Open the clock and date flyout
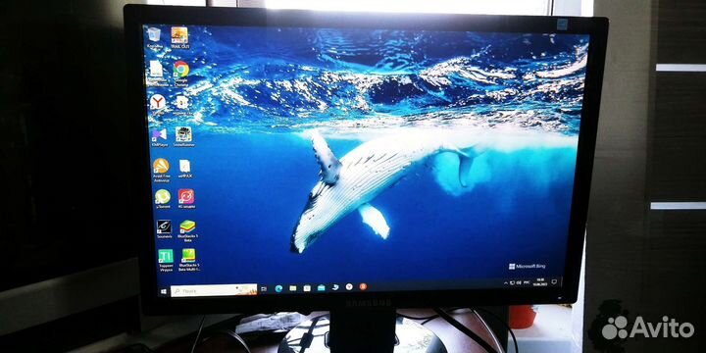The height and width of the screenshot is (353, 706). pyautogui.click(x=540, y=281)
